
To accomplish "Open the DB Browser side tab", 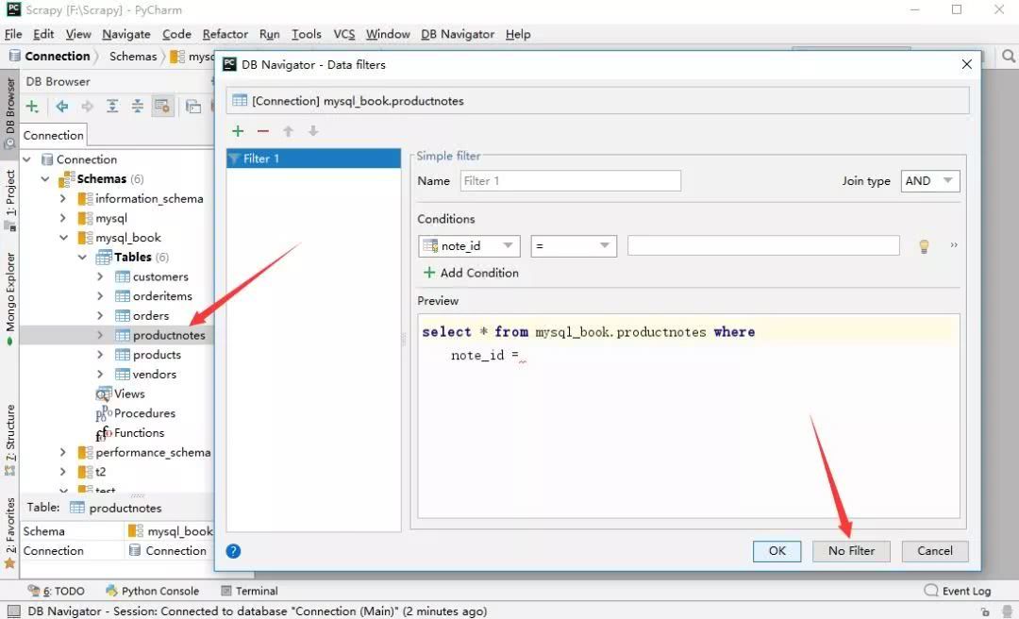I will click(x=9, y=112).
